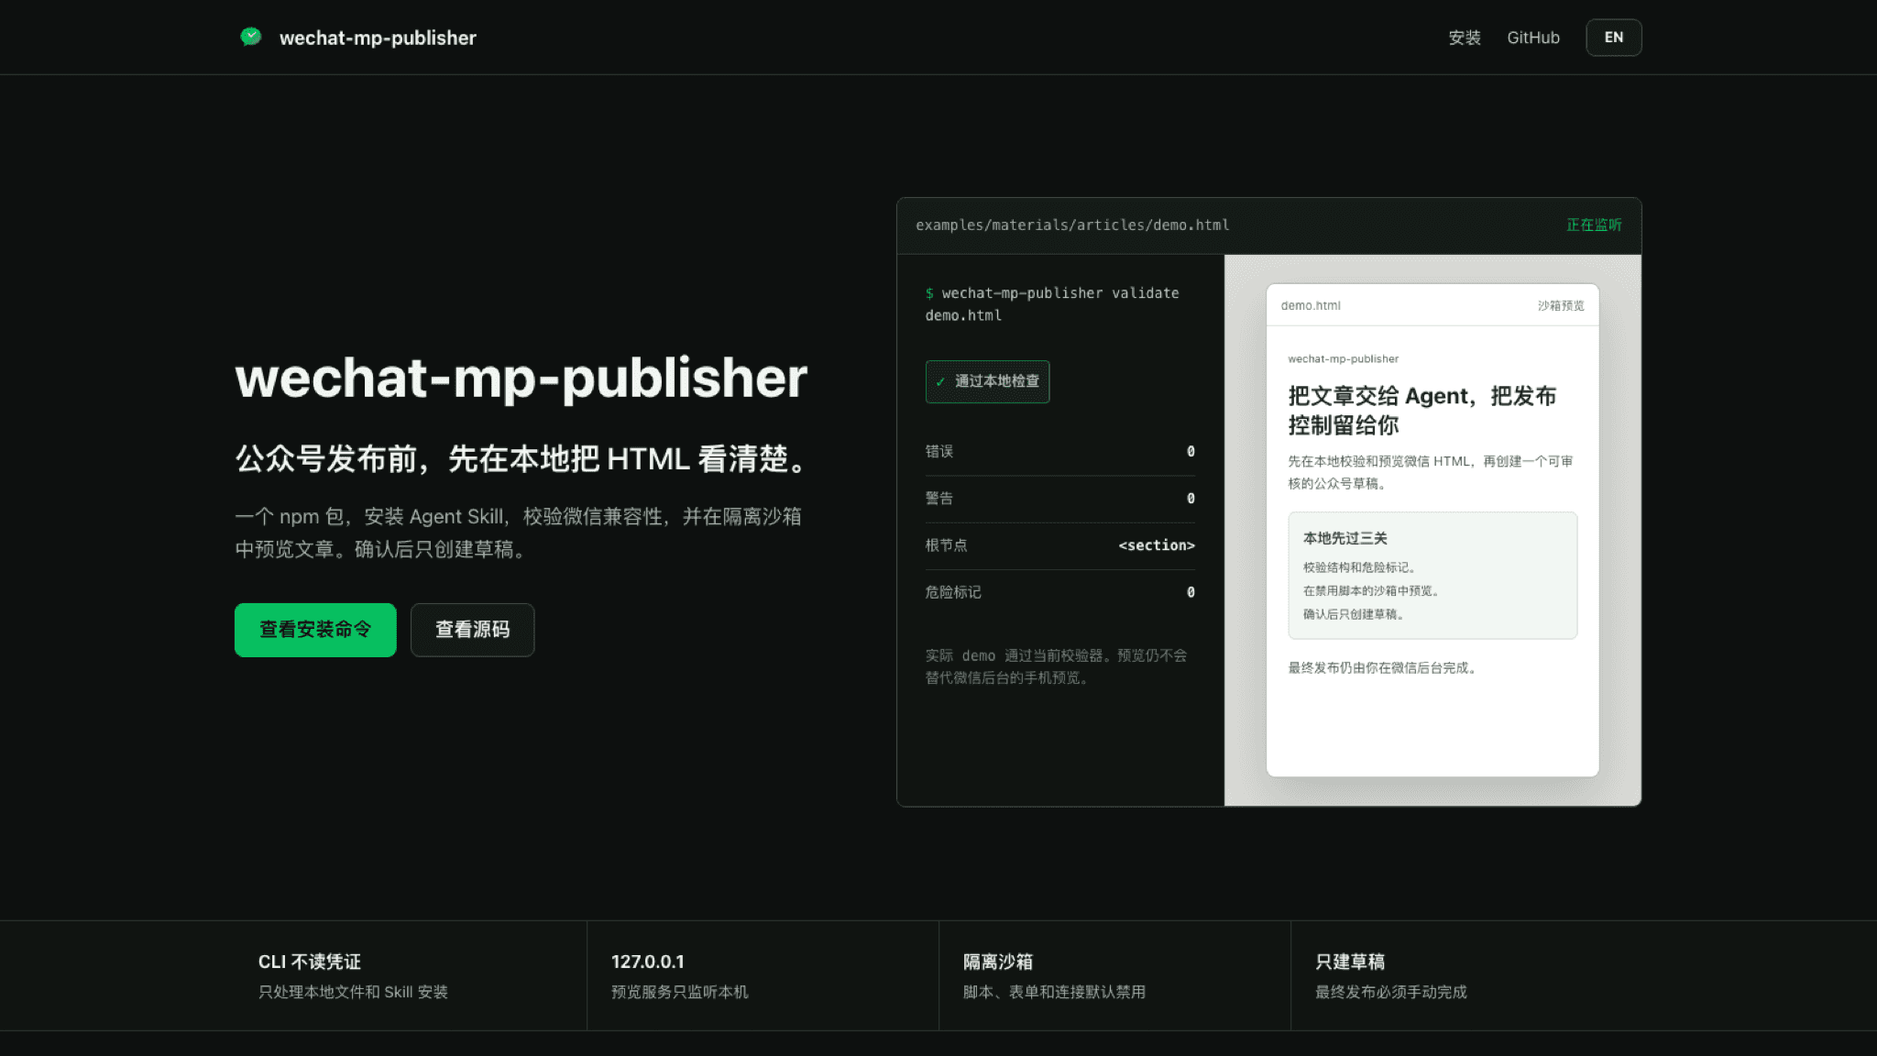Screen dimensions: 1877x1056
Task: Select the examples/materials/articles/demo.html path
Action: pyautogui.click(x=1072, y=225)
